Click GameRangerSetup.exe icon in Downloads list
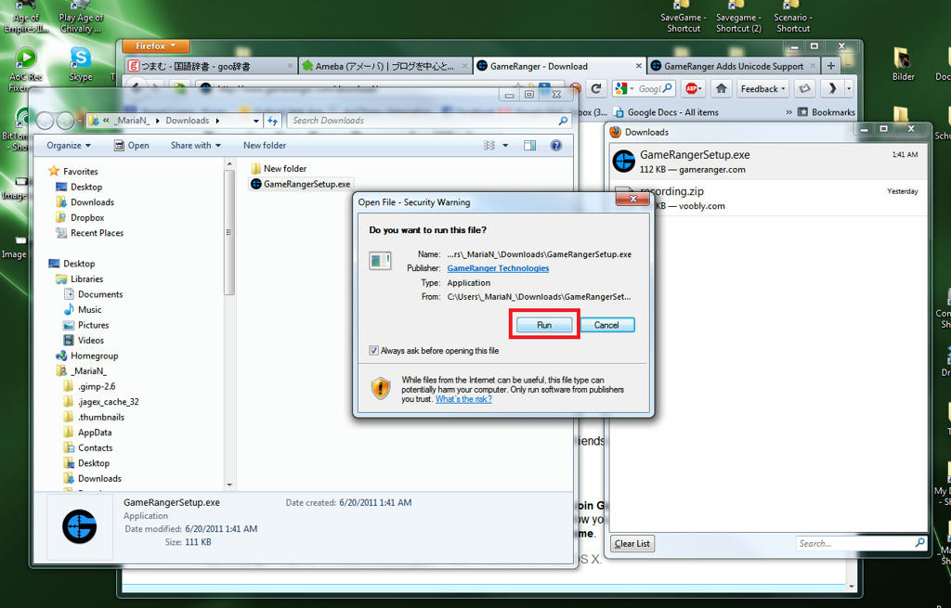This screenshot has width=951, height=608. point(623,162)
